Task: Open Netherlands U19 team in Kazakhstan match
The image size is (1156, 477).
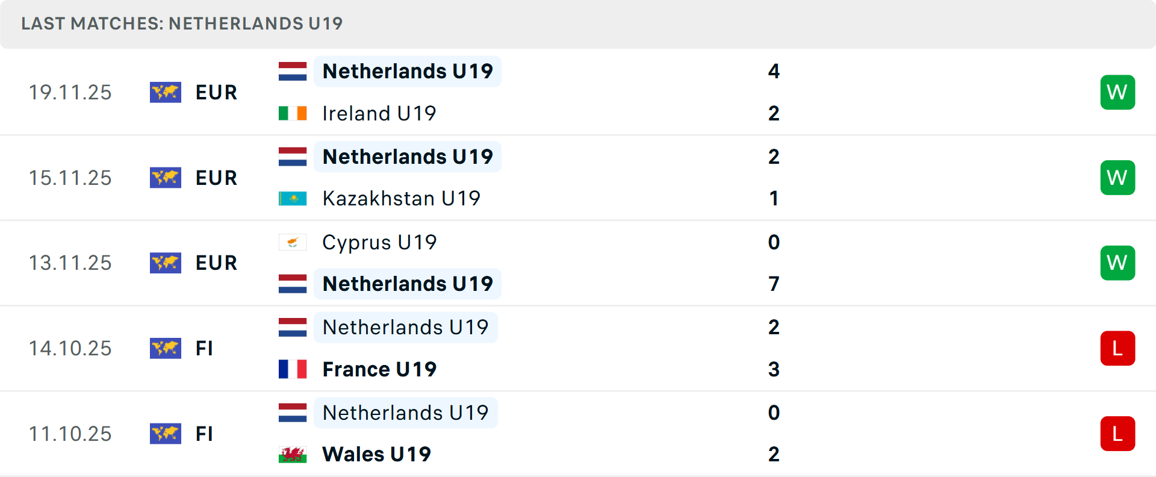Action: pos(408,157)
